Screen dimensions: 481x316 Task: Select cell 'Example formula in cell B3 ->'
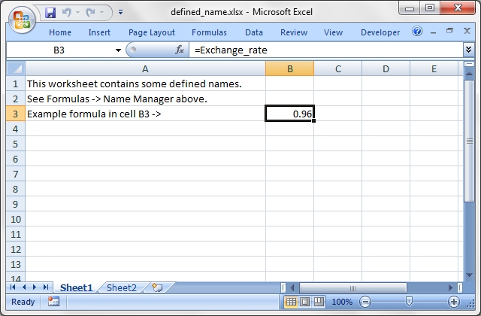click(145, 114)
